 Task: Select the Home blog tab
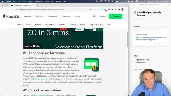click(x=19, y=25)
